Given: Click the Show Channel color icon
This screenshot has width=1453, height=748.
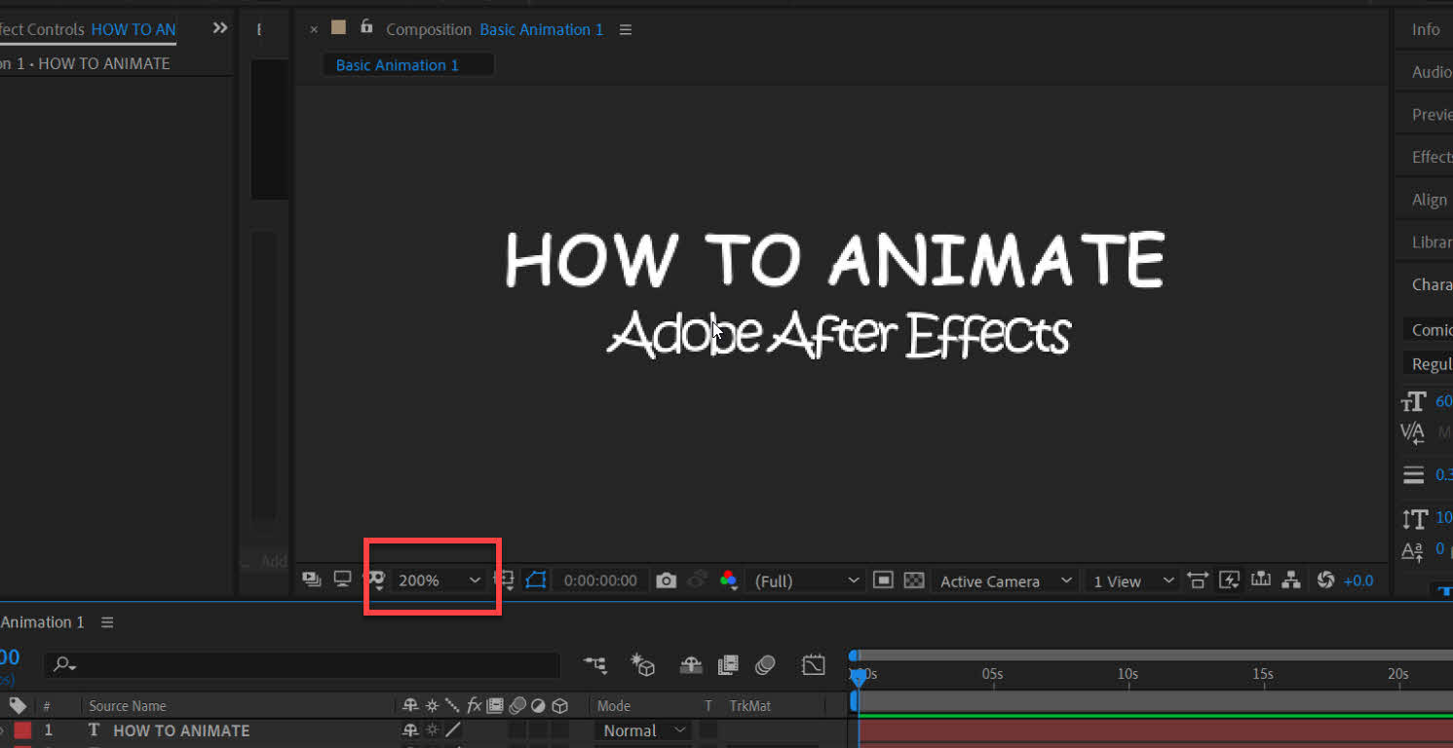Looking at the screenshot, I should coord(728,580).
